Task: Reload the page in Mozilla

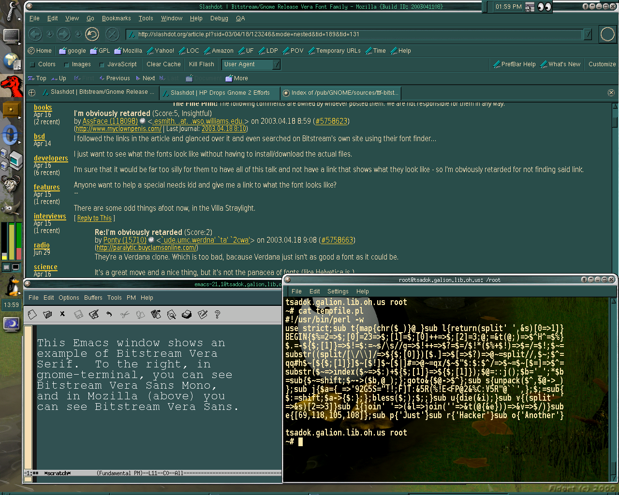Action: pos(92,34)
